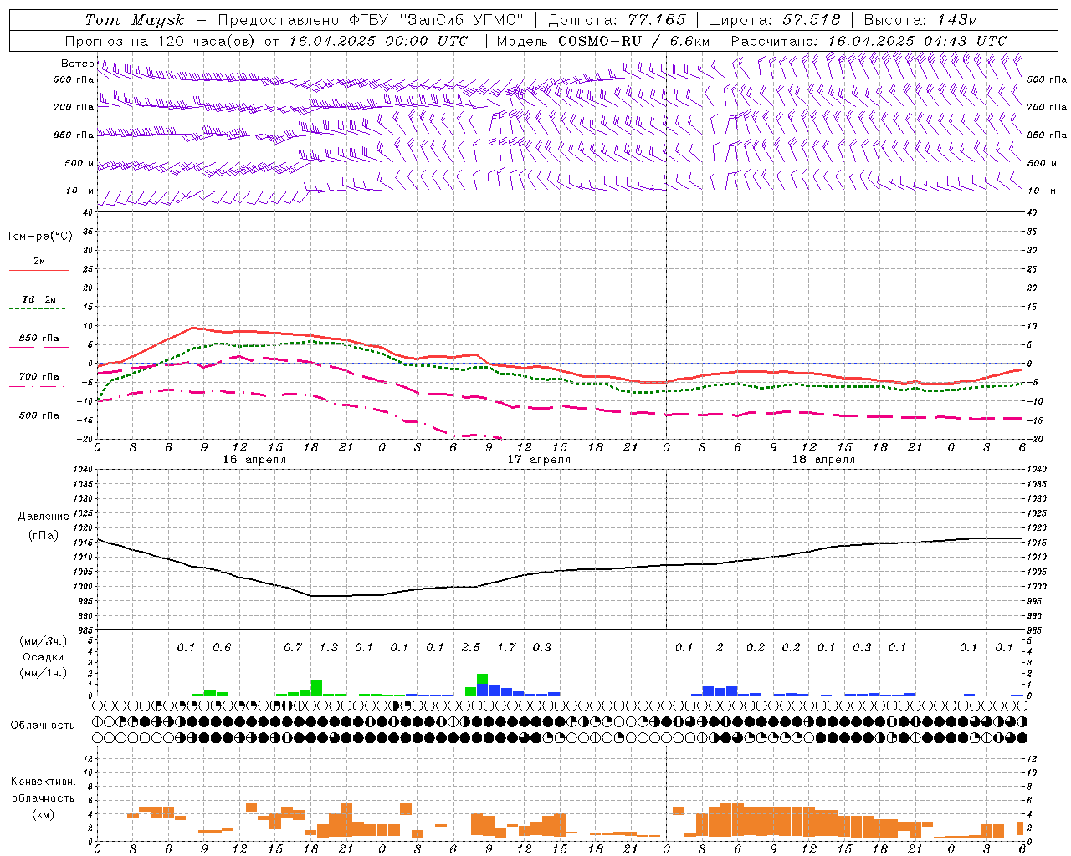Select the Давление pressure panel label
Image resolution: width=1071 pixels, height=856 pixels.
[44, 517]
